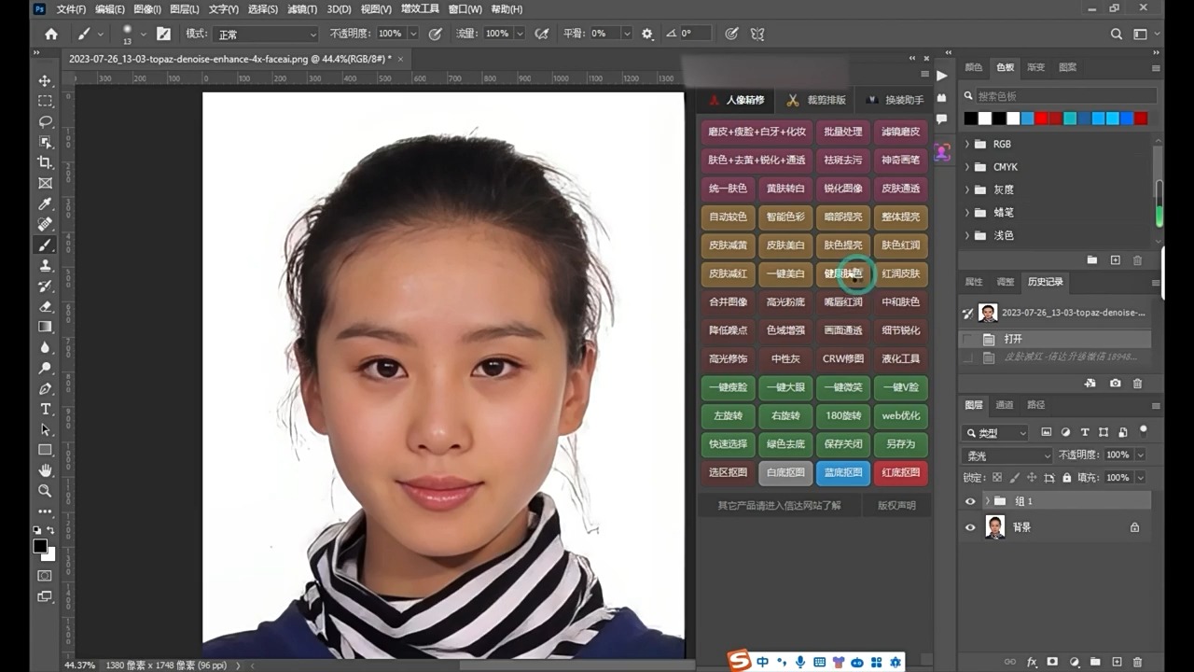1194x672 pixels.
Task: Select the Move tool
Action: coord(45,80)
